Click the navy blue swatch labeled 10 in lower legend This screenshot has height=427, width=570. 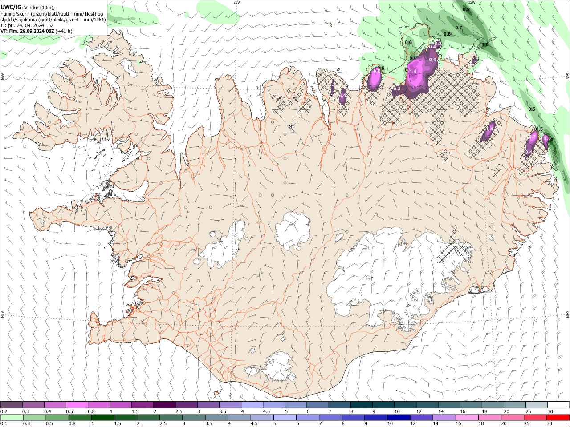(398, 418)
